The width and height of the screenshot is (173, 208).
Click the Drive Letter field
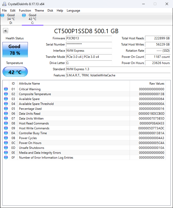tap(89, 63)
